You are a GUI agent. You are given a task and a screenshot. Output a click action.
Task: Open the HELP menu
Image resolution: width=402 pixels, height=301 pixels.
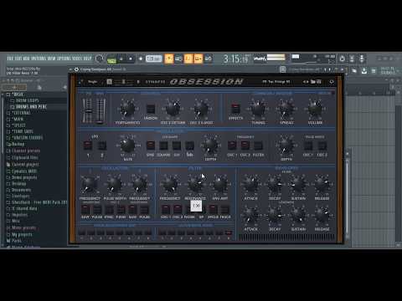coord(87,59)
